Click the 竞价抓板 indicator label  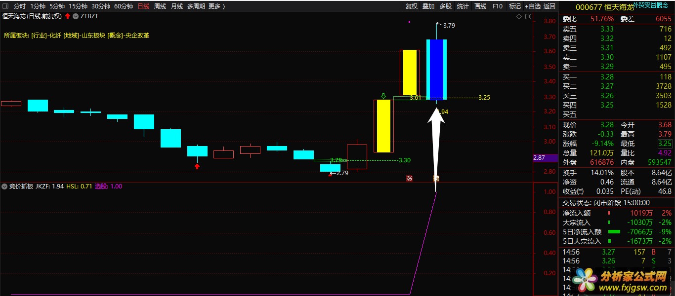[x=21, y=186]
